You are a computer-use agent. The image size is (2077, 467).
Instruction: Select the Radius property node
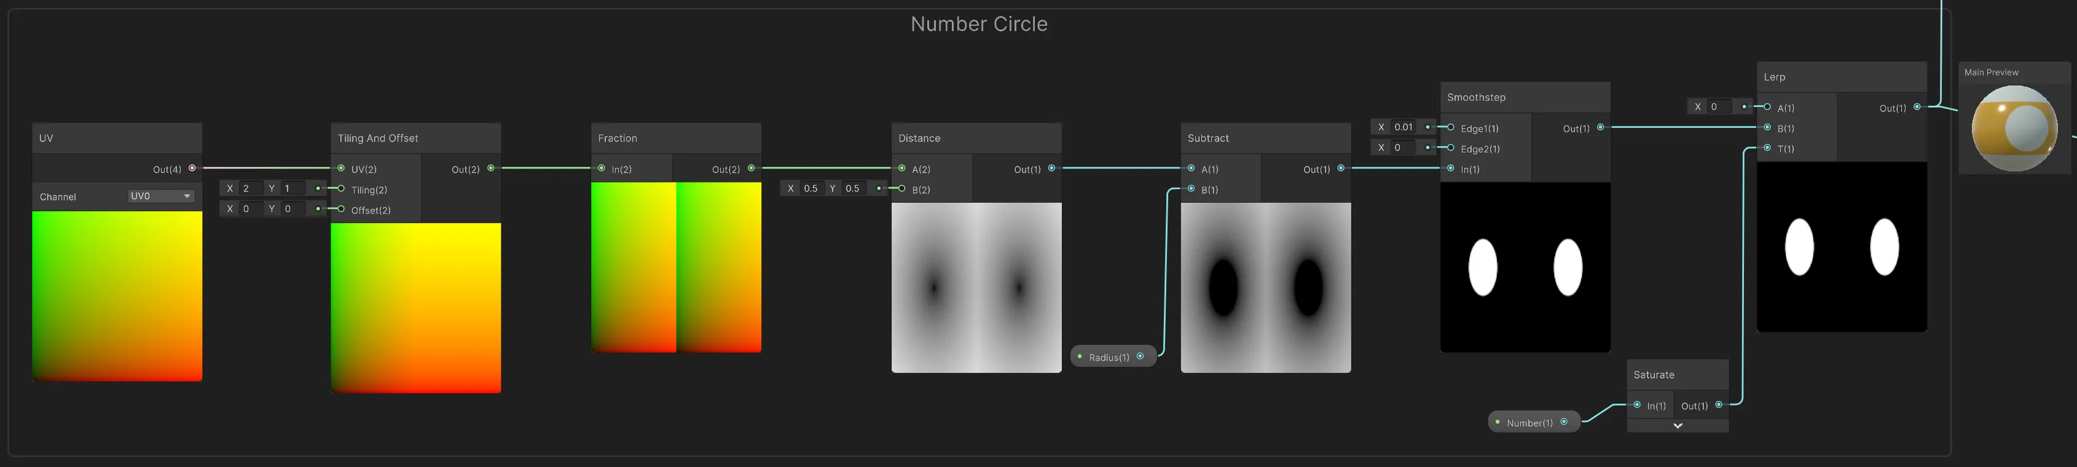[x=1109, y=356]
